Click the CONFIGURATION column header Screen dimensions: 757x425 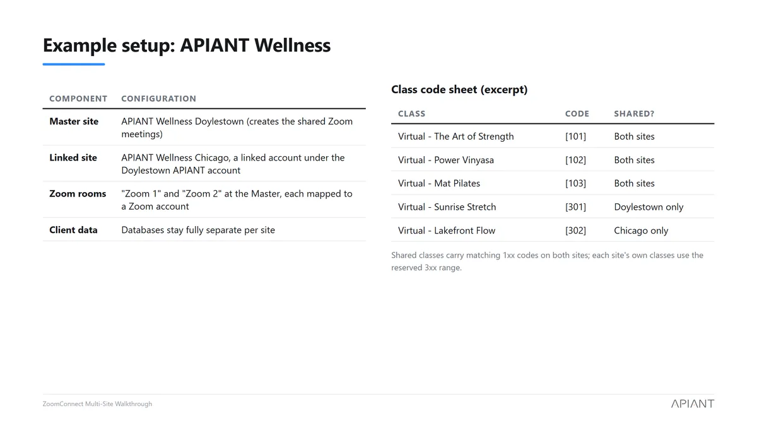158,98
